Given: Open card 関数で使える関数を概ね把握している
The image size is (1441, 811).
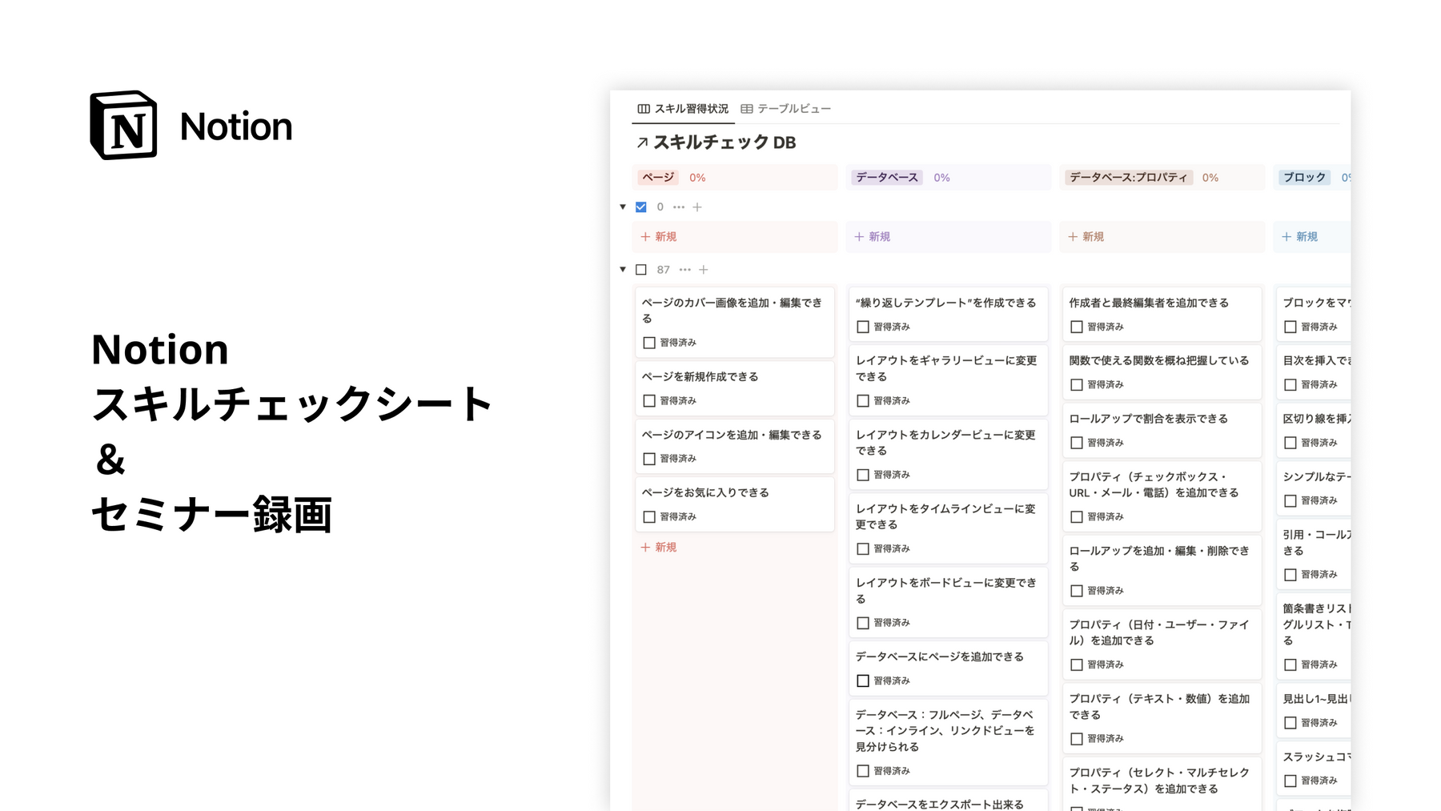Looking at the screenshot, I should (1162, 371).
